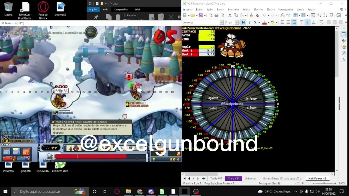Click the Windows taskbar search box
349x196 pixels.
click(x=50, y=191)
